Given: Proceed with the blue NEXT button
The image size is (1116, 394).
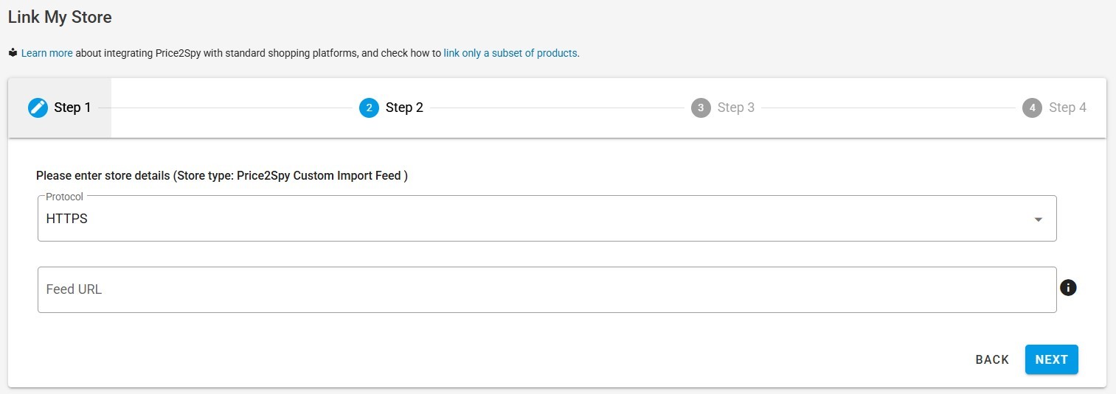Looking at the screenshot, I should [x=1052, y=359].
